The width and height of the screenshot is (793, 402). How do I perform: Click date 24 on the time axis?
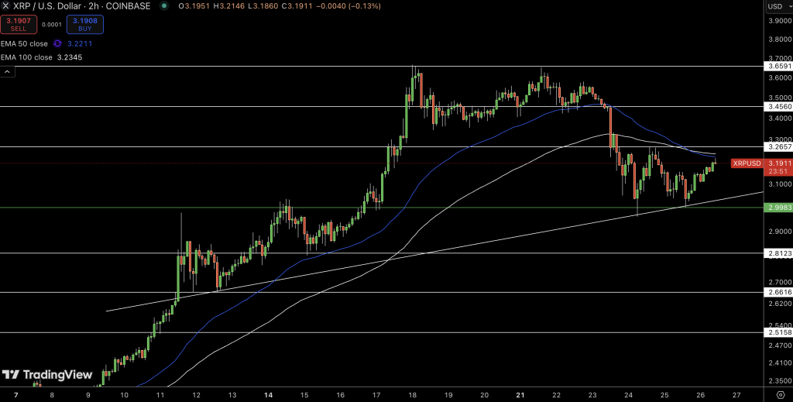click(x=629, y=394)
